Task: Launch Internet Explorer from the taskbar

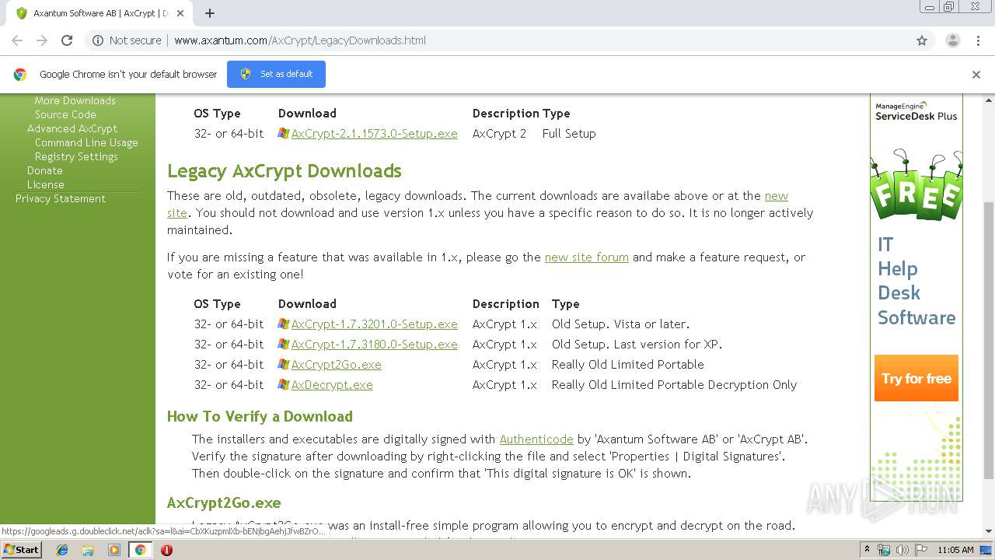Action: (x=62, y=550)
